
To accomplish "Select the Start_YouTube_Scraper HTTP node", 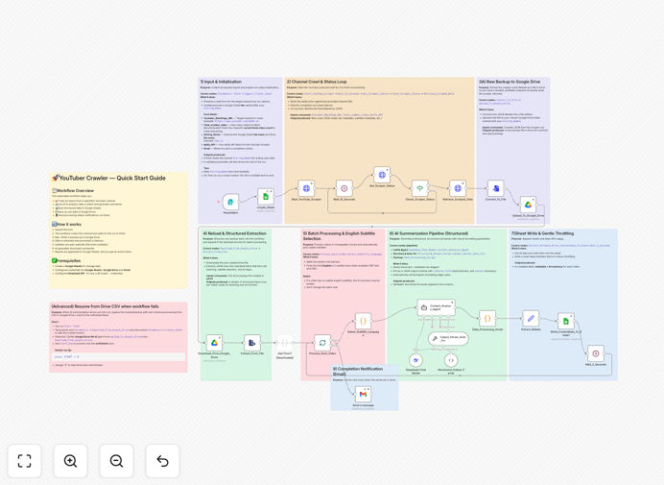I will pyautogui.click(x=306, y=188).
